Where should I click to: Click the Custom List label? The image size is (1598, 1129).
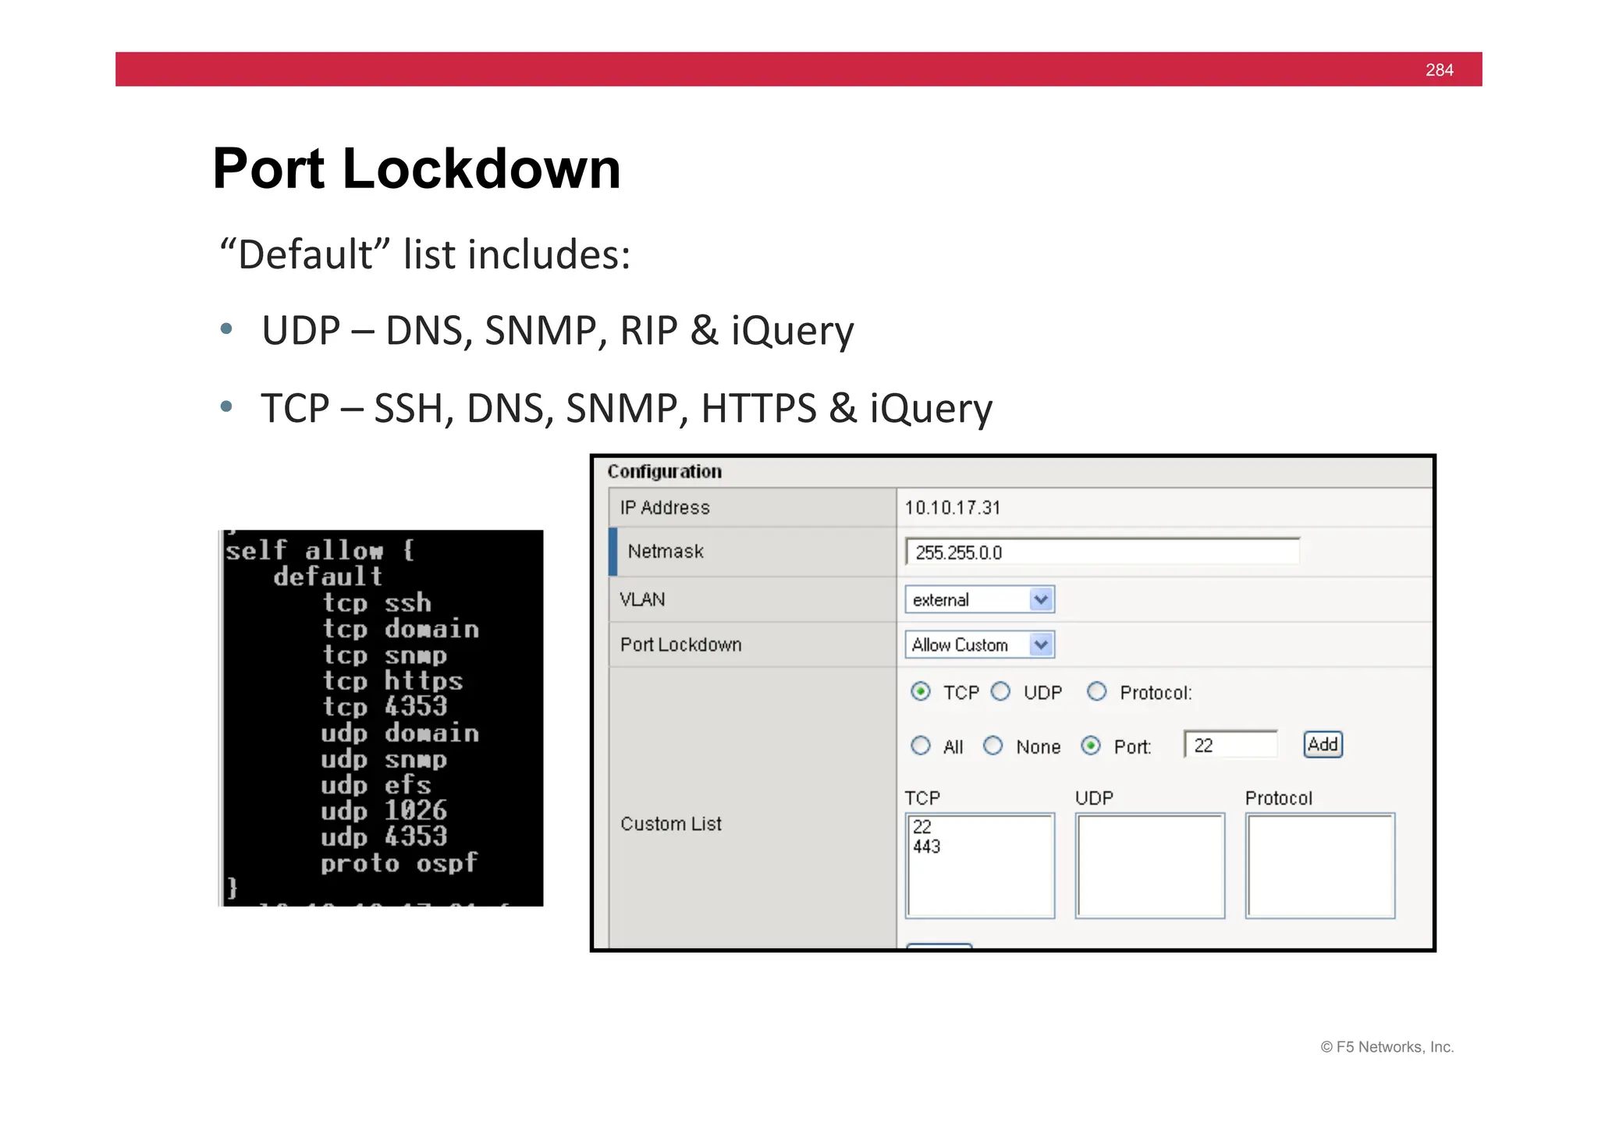point(671,824)
